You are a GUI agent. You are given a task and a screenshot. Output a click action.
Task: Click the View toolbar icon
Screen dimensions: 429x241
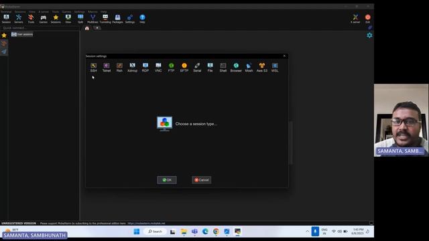coord(68,19)
